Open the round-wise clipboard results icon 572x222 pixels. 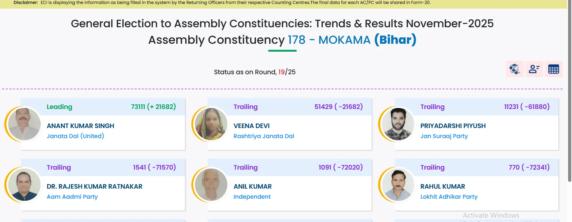tap(515, 69)
